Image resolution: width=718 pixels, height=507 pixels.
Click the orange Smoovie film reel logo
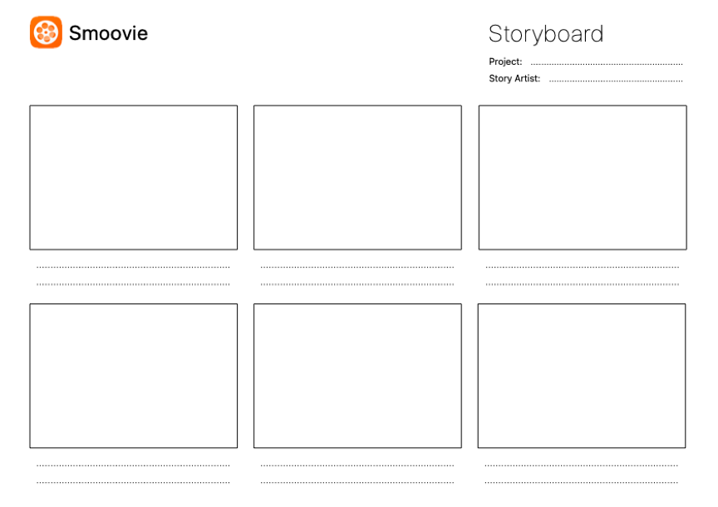pyautogui.click(x=46, y=32)
